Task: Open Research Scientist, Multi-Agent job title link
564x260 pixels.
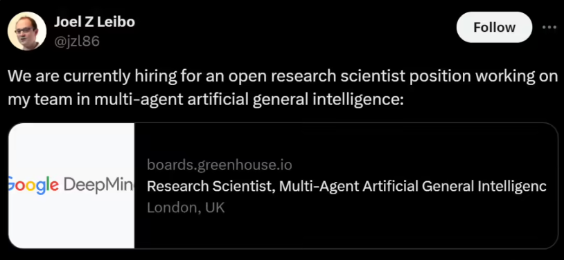Action: (x=346, y=187)
